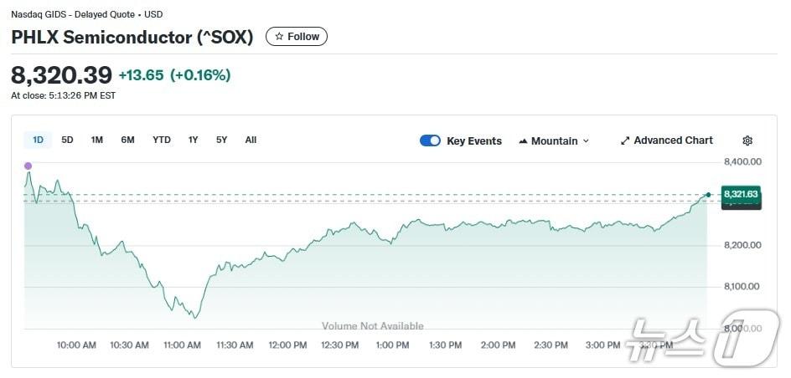
Task: Click the Follow star button
Action: coord(297,37)
